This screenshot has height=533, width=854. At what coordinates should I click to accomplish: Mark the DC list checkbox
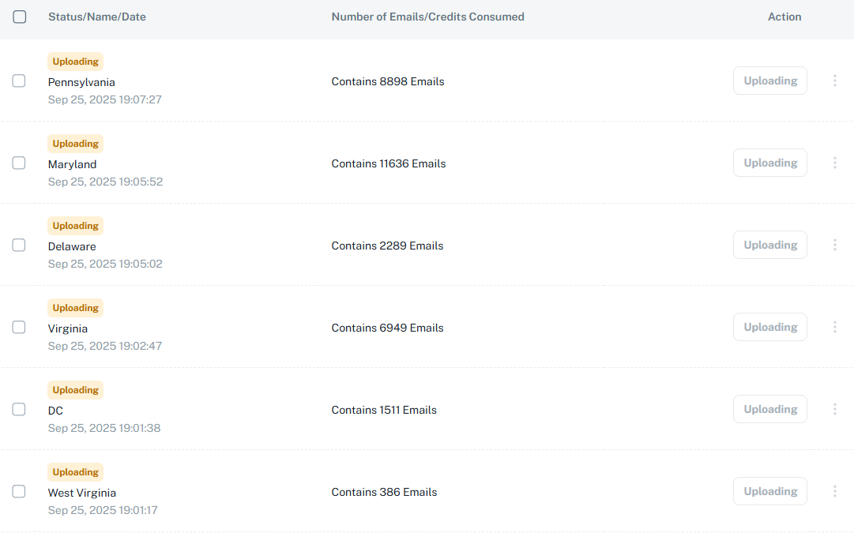[19, 409]
